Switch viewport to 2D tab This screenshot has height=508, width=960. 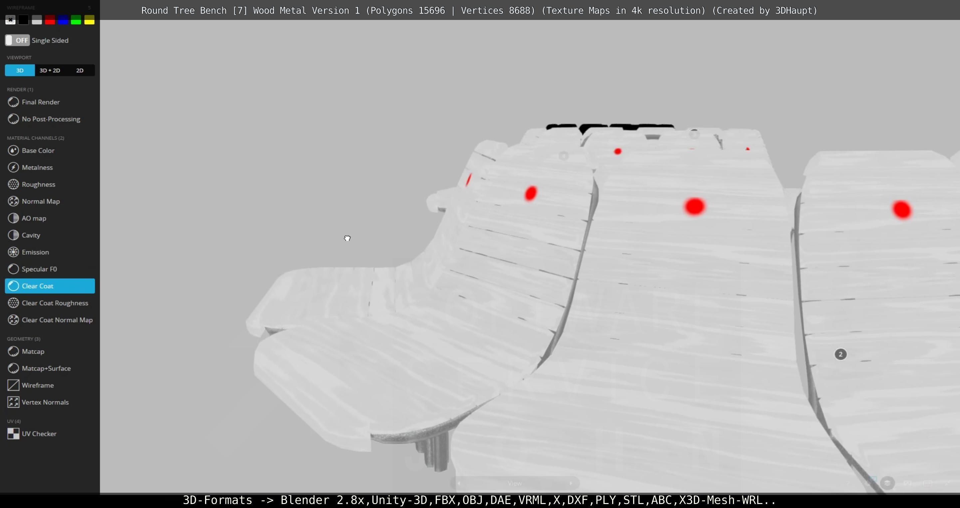[x=80, y=70]
